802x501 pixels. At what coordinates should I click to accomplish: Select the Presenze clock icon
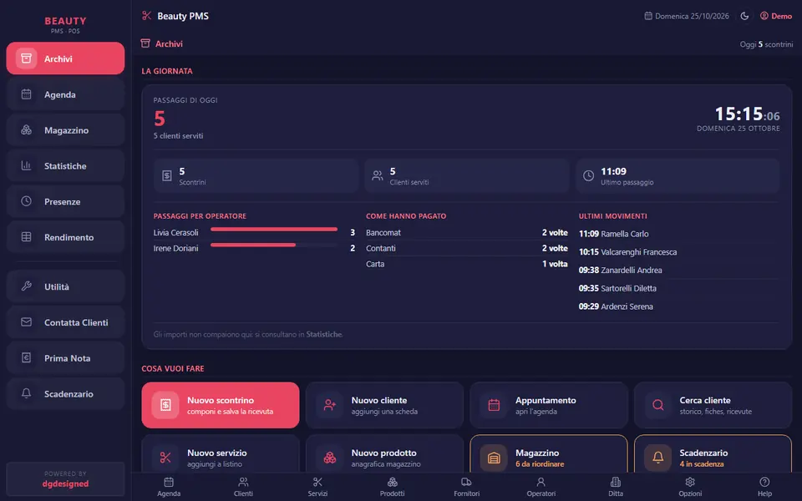26,201
